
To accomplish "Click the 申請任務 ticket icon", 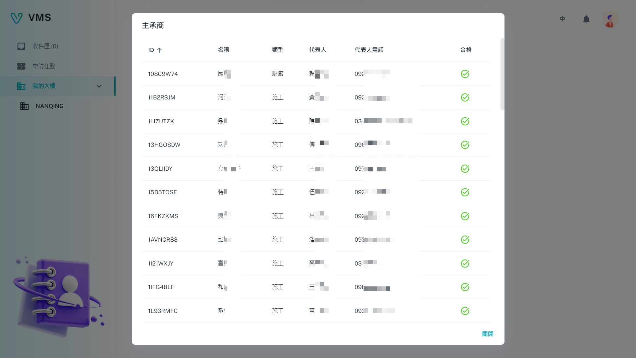I will pos(21,66).
